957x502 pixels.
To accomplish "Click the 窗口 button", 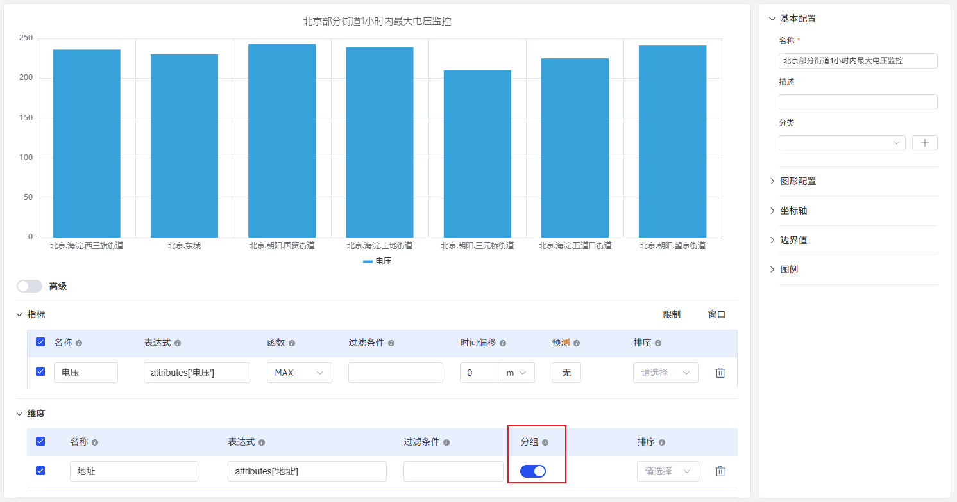I will (716, 314).
